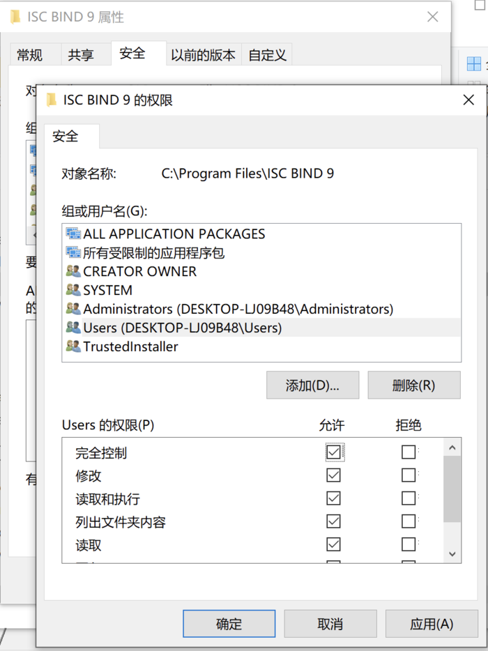Select the 所有受限制的应用程序包 entry icon
The height and width of the screenshot is (651, 488).
tap(73, 252)
